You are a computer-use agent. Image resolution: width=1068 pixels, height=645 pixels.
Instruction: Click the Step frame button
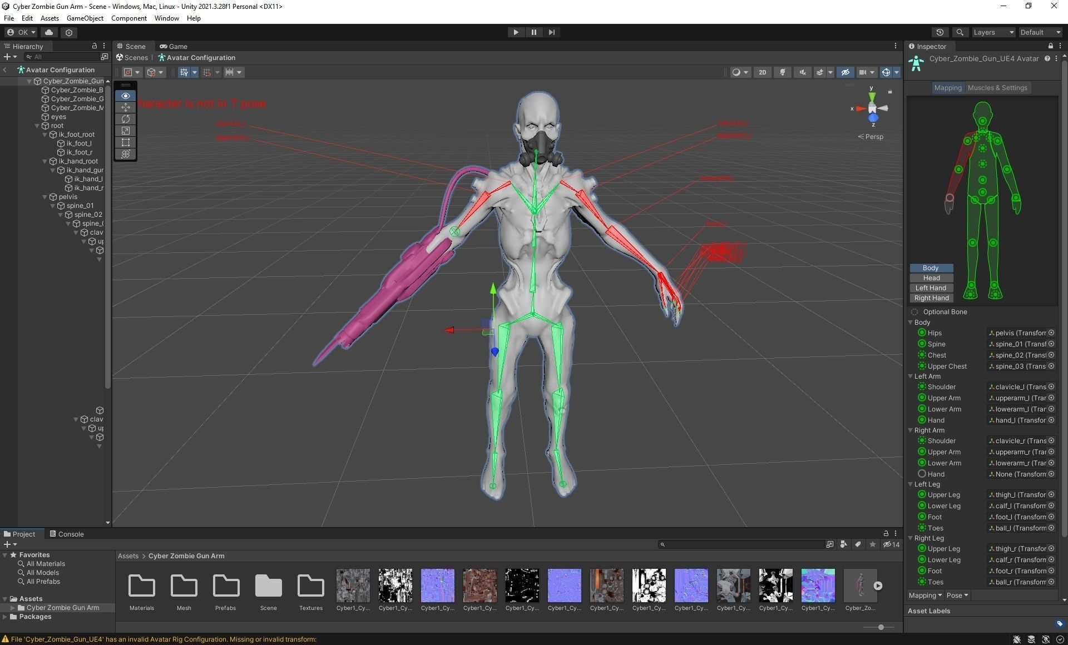(551, 32)
